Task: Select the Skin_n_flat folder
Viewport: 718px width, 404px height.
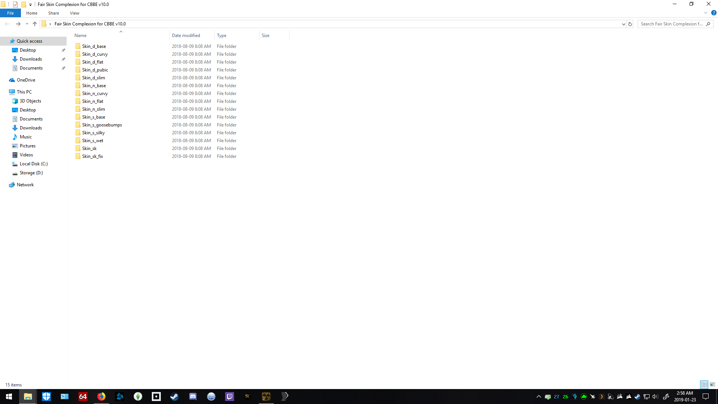Action: click(x=92, y=101)
